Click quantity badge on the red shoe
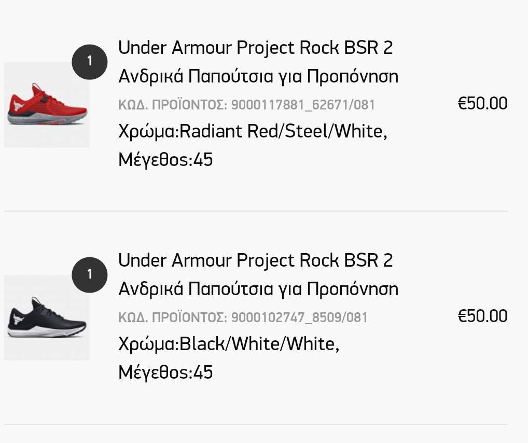Viewport: 528px width, 443px height. [x=90, y=62]
